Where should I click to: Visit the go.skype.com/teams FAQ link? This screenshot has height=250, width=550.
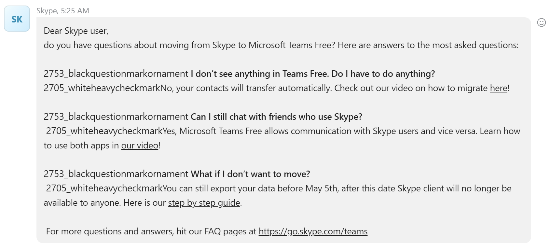(x=313, y=231)
